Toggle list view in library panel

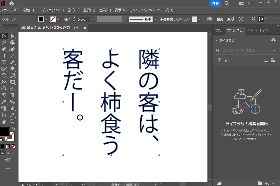(x=273, y=60)
